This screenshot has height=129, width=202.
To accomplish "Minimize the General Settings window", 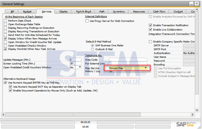I will pos(191,3).
